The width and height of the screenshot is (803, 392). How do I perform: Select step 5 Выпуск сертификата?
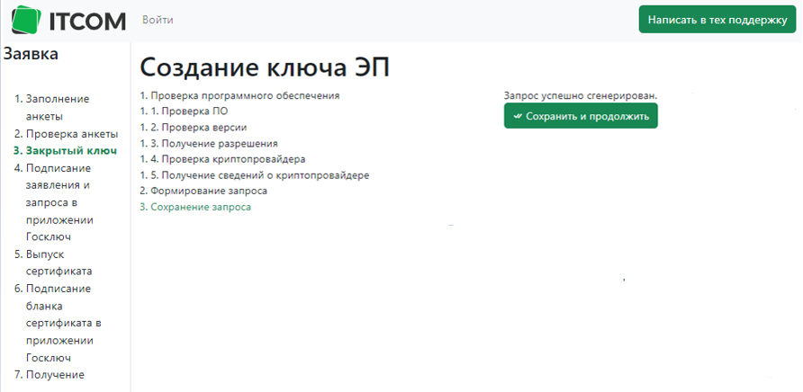[x=59, y=263]
